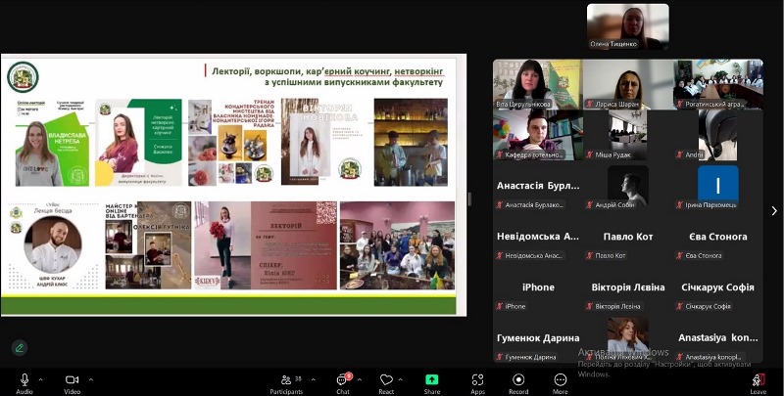
Task: Click Ірина Пархомець participant avatar tile
Action: (x=717, y=186)
